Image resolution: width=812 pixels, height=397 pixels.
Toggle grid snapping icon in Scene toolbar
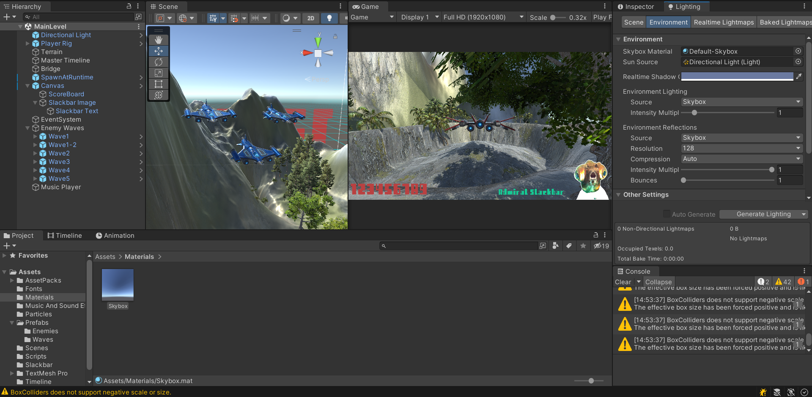point(234,18)
